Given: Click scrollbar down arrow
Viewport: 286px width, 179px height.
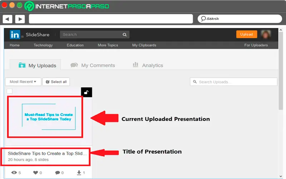Looking at the screenshot, I should click(281, 176).
